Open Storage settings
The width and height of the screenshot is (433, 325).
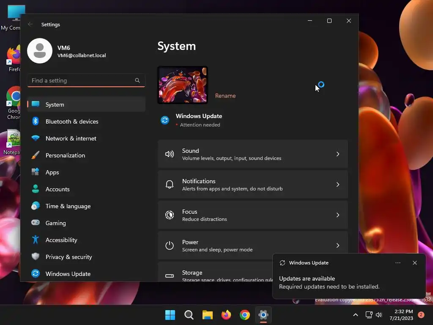point(215,272)
